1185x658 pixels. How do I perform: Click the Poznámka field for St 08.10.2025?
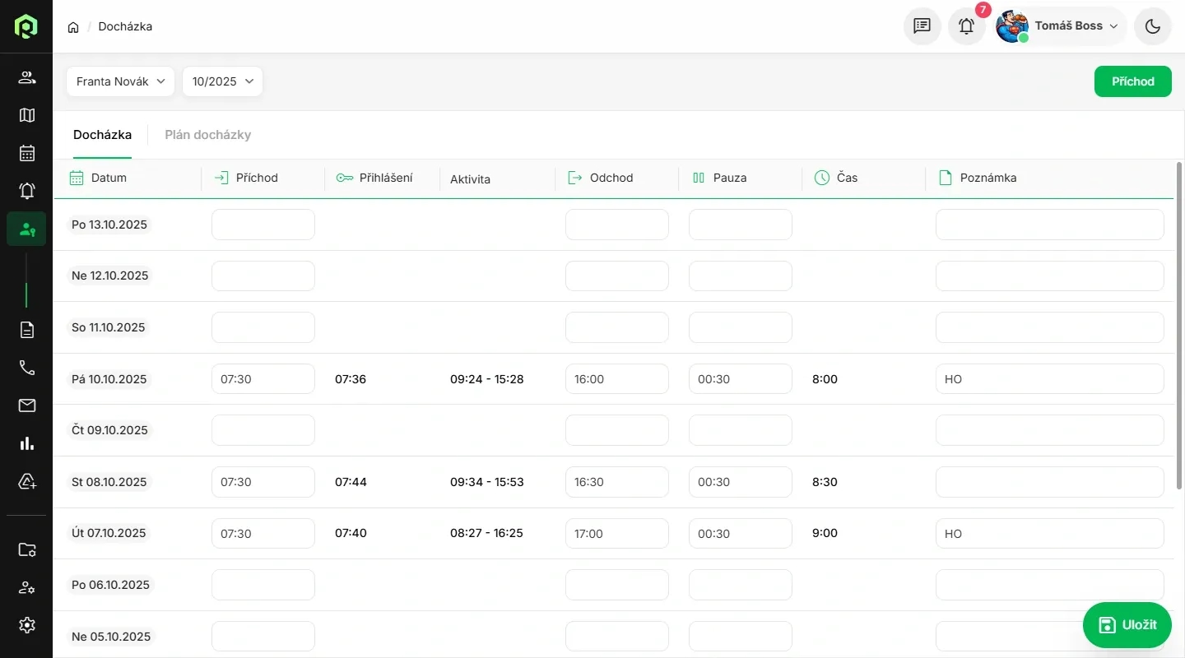point(1049,482)
